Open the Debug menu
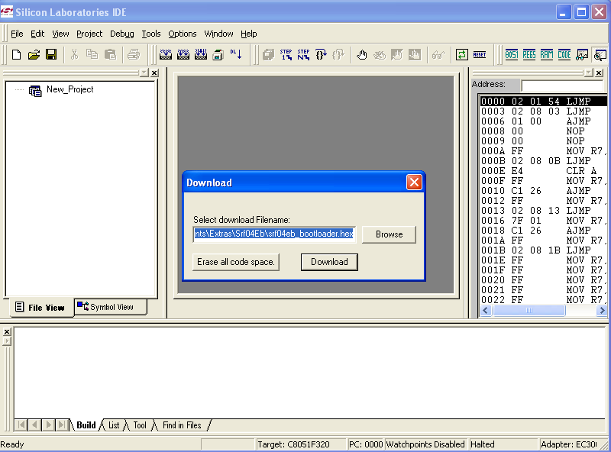 pos(122,34)
